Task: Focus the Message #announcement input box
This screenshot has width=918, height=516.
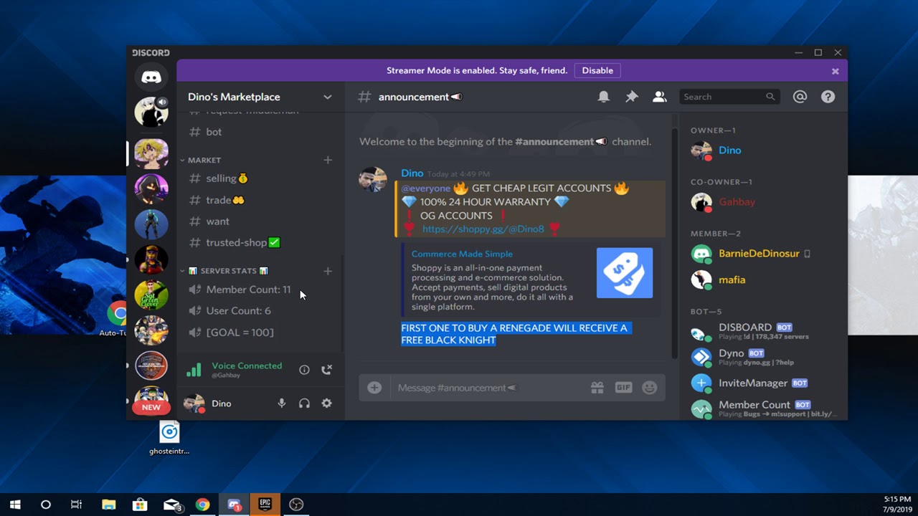Action: (x=488, y=388)
